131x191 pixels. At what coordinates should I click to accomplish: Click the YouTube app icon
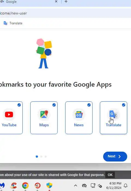[x=9, y=114]
